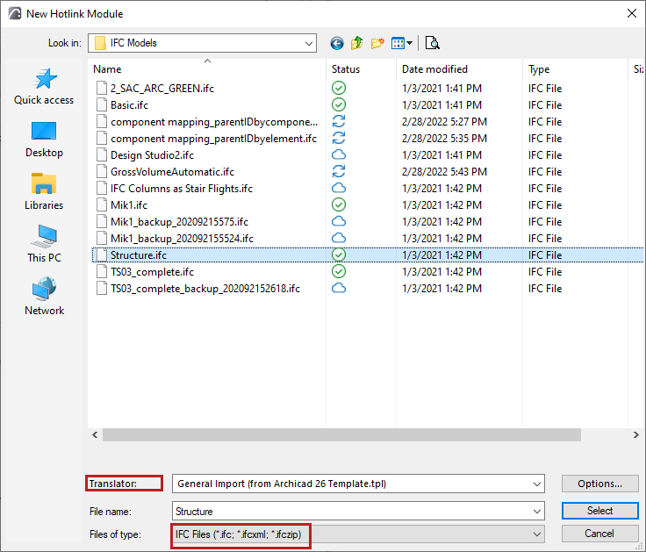Open Desktop location in sidebar
The width and height of the screenshot is (646, 552).
(44, 140)
